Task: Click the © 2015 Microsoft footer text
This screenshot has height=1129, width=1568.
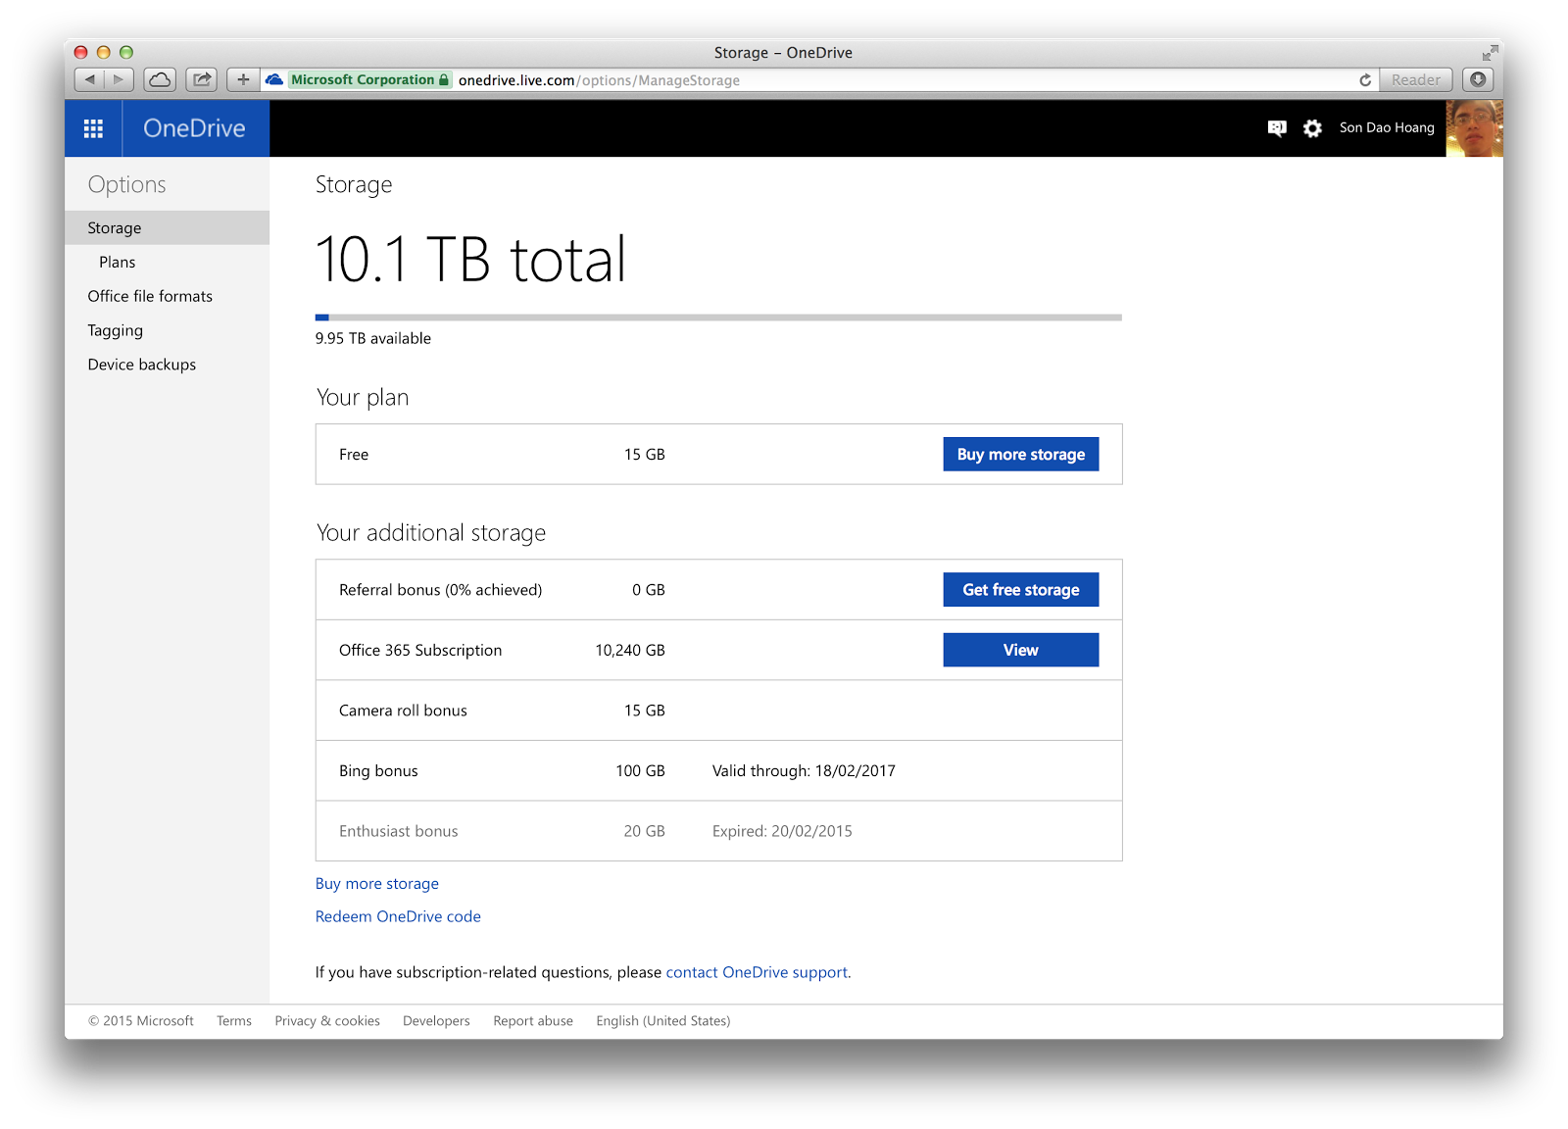Action: 141,1020
